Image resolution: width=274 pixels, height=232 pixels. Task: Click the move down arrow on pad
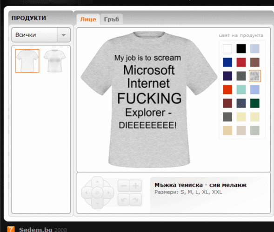coord(97,203)
